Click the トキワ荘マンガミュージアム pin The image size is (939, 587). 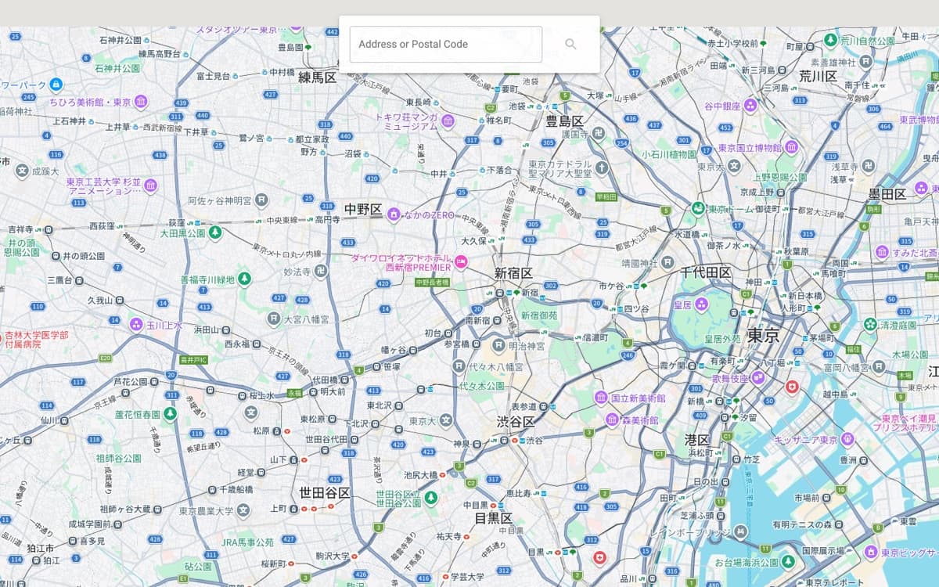pos(448,121)
